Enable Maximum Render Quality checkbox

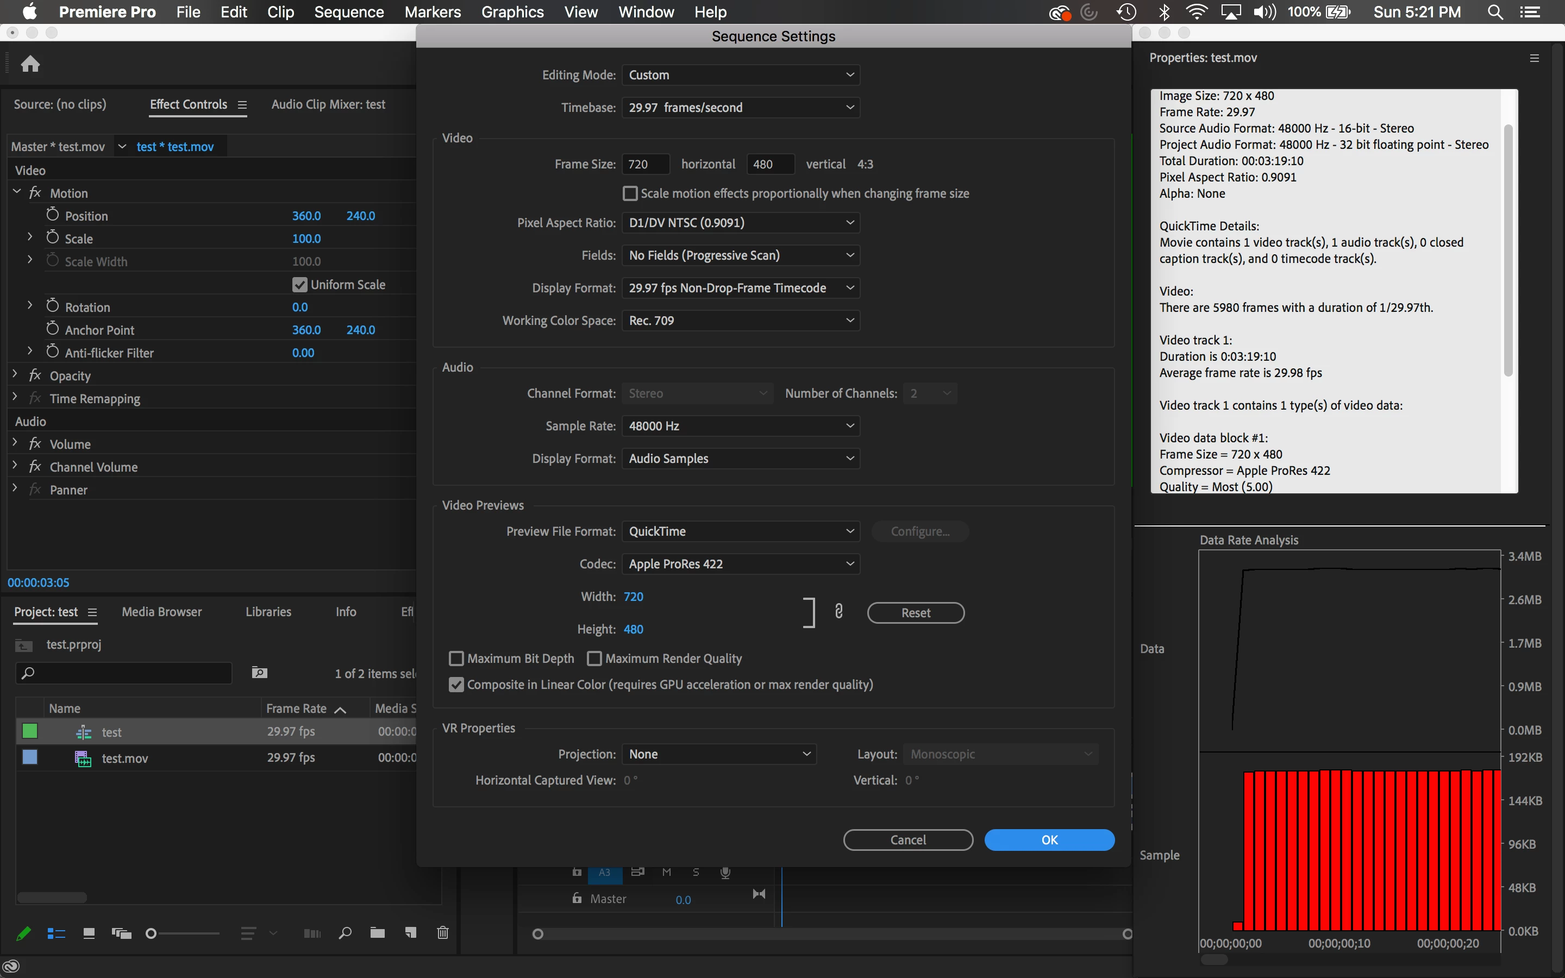coord(593,659)
